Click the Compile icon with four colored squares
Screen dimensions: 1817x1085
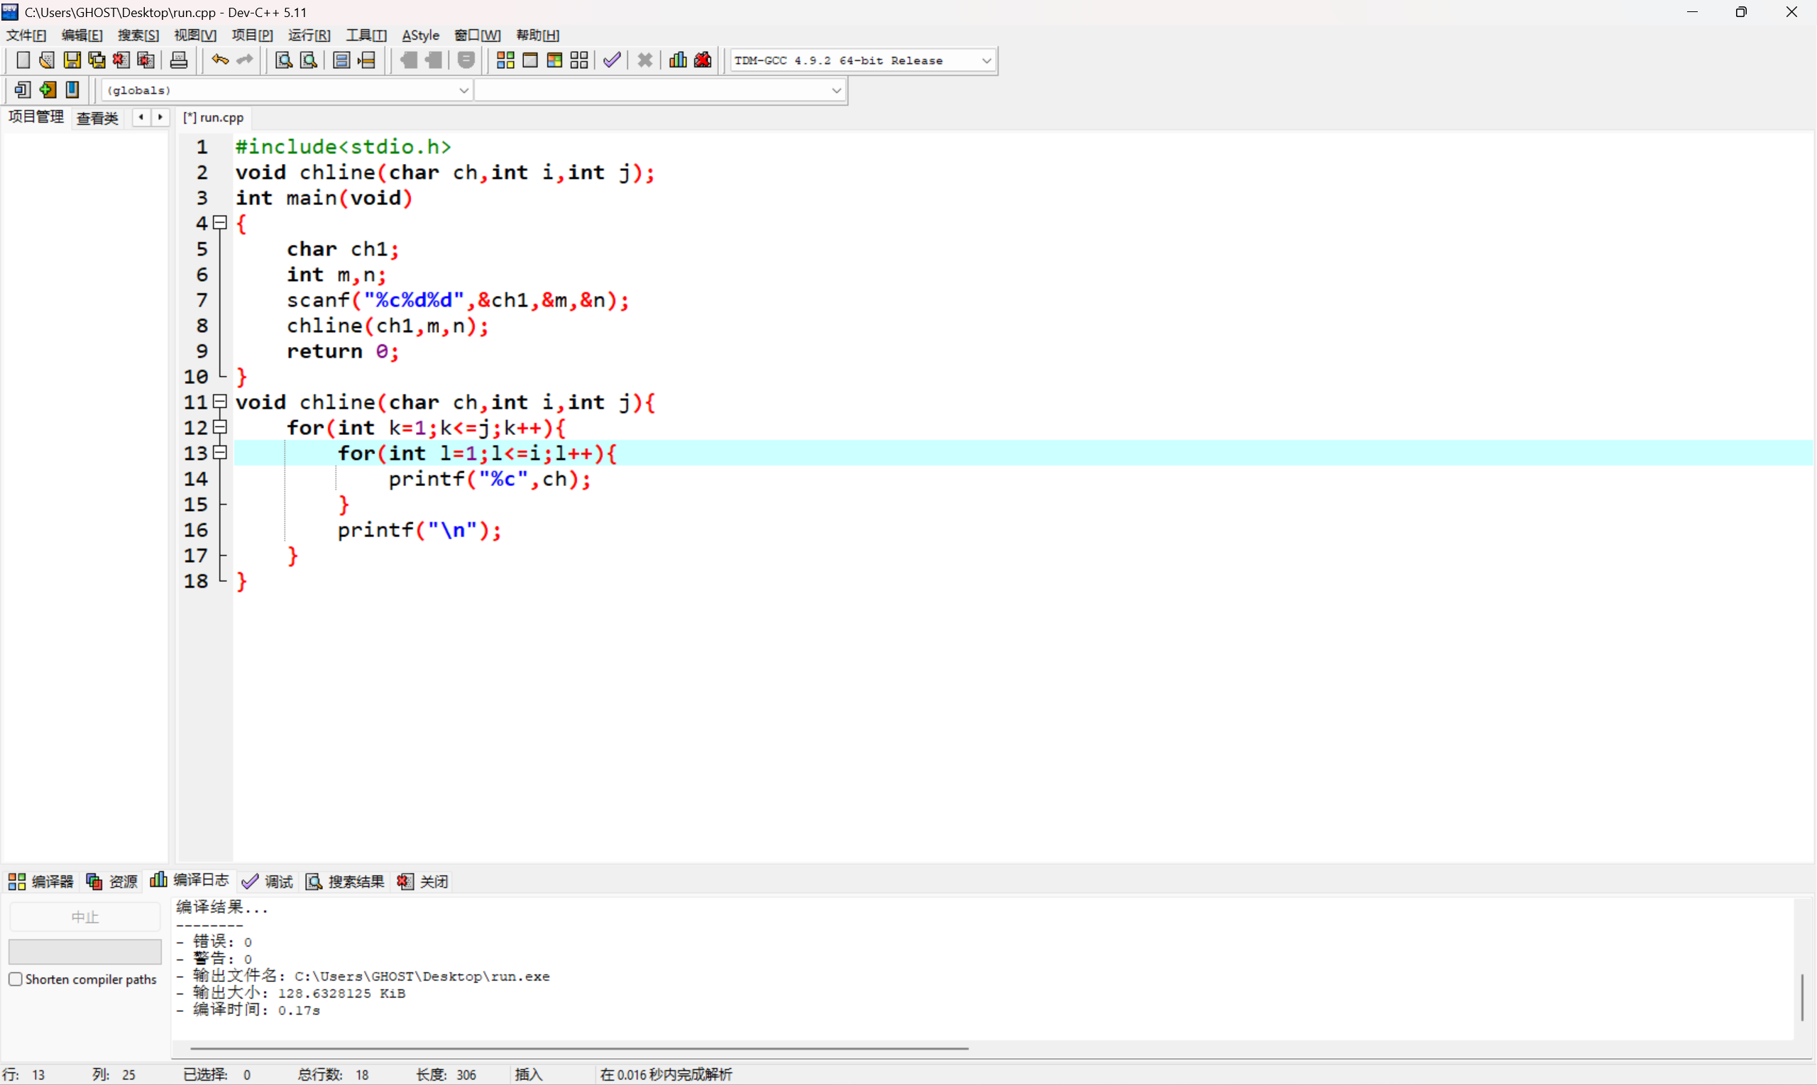505,60
